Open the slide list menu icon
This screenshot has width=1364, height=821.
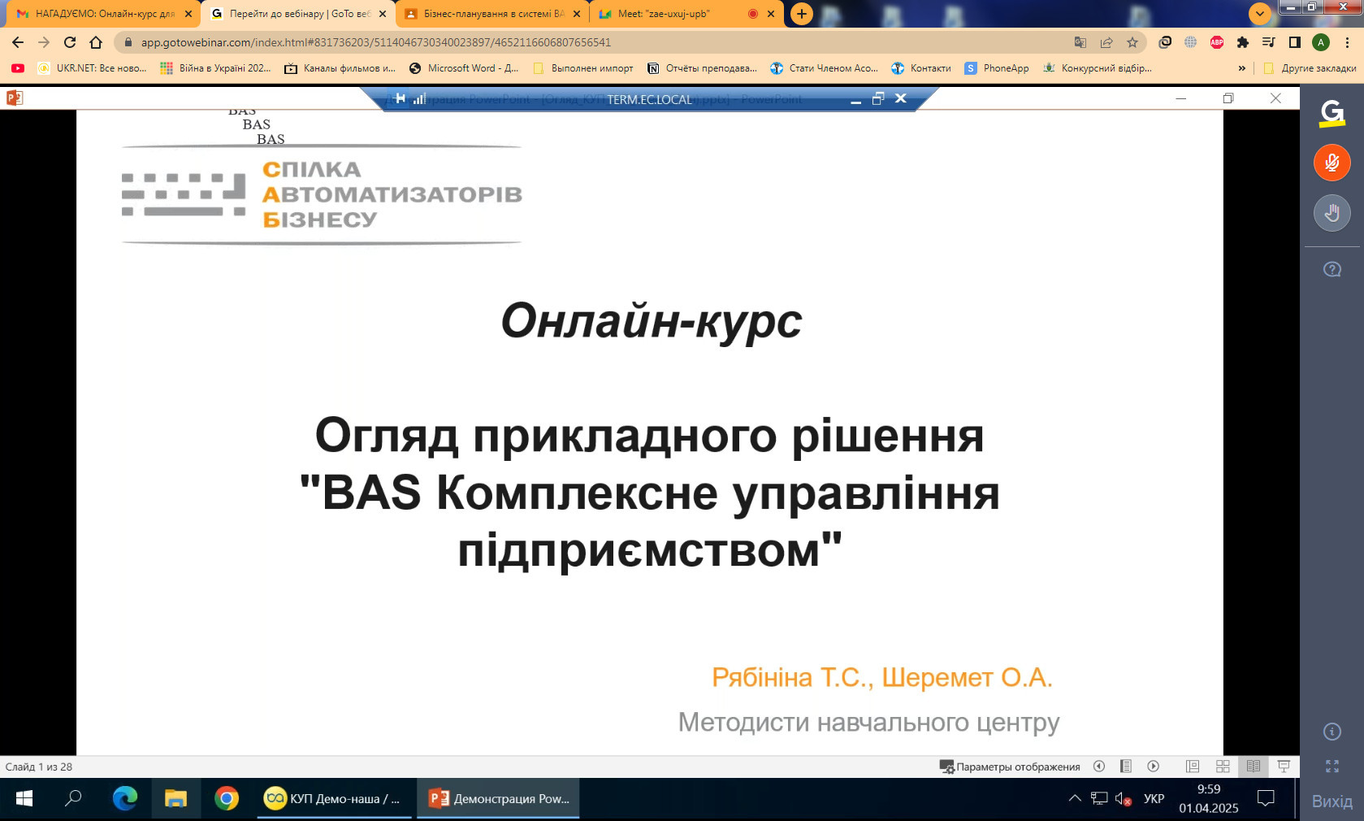1125,766
